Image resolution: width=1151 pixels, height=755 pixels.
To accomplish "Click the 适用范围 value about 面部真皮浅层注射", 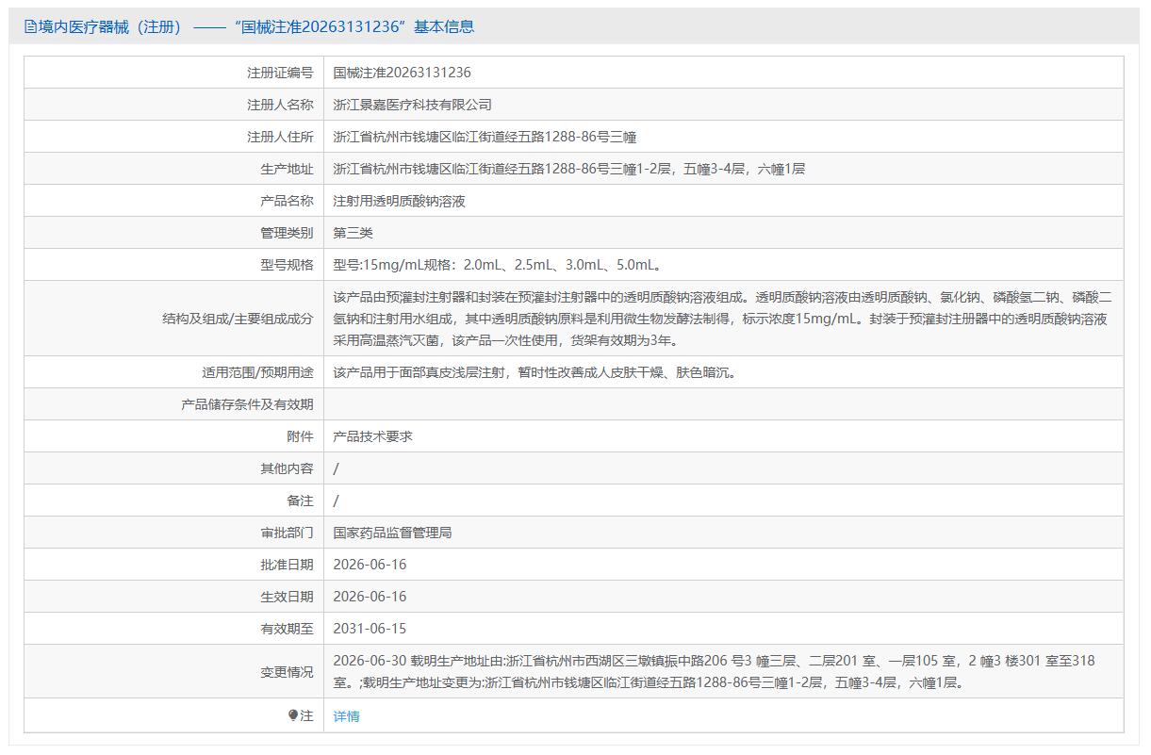I will 534,372.
